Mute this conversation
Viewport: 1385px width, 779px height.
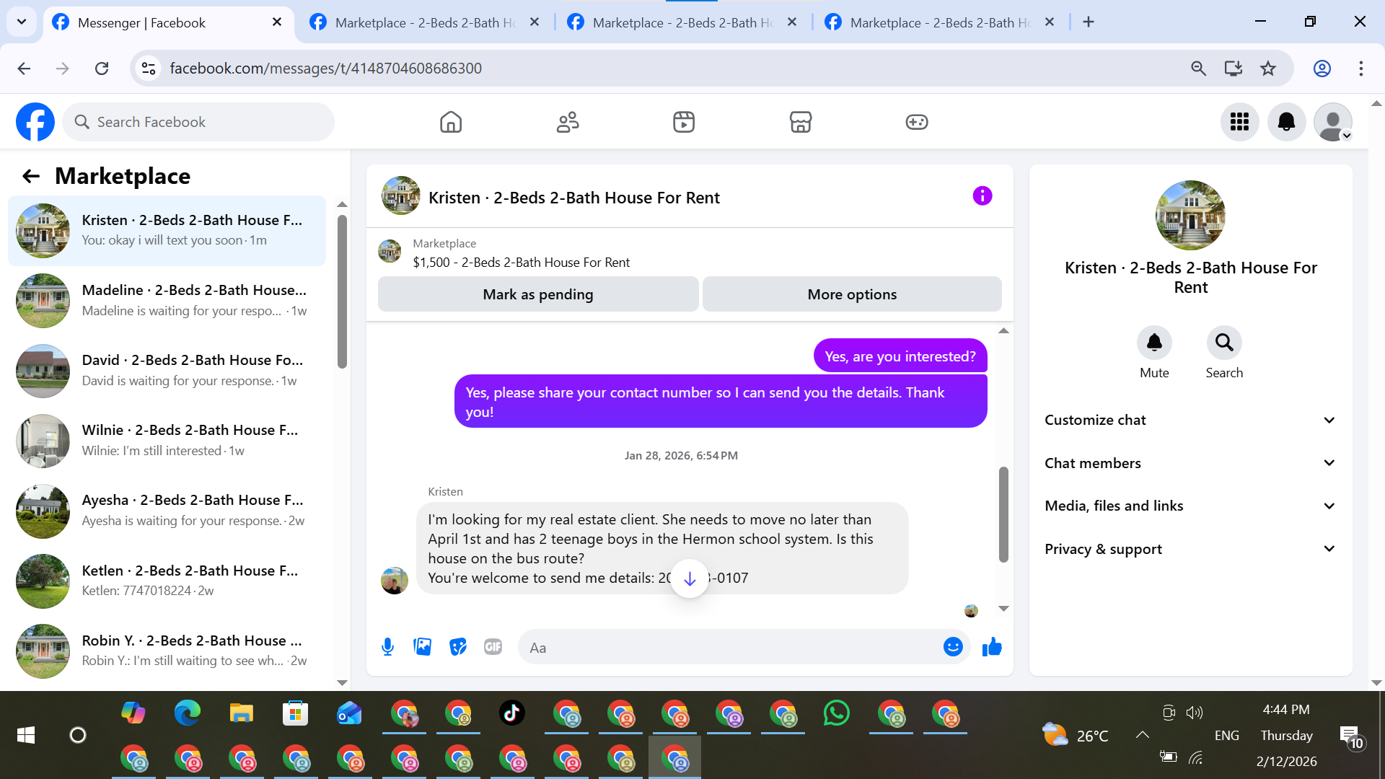(1154, 343)
